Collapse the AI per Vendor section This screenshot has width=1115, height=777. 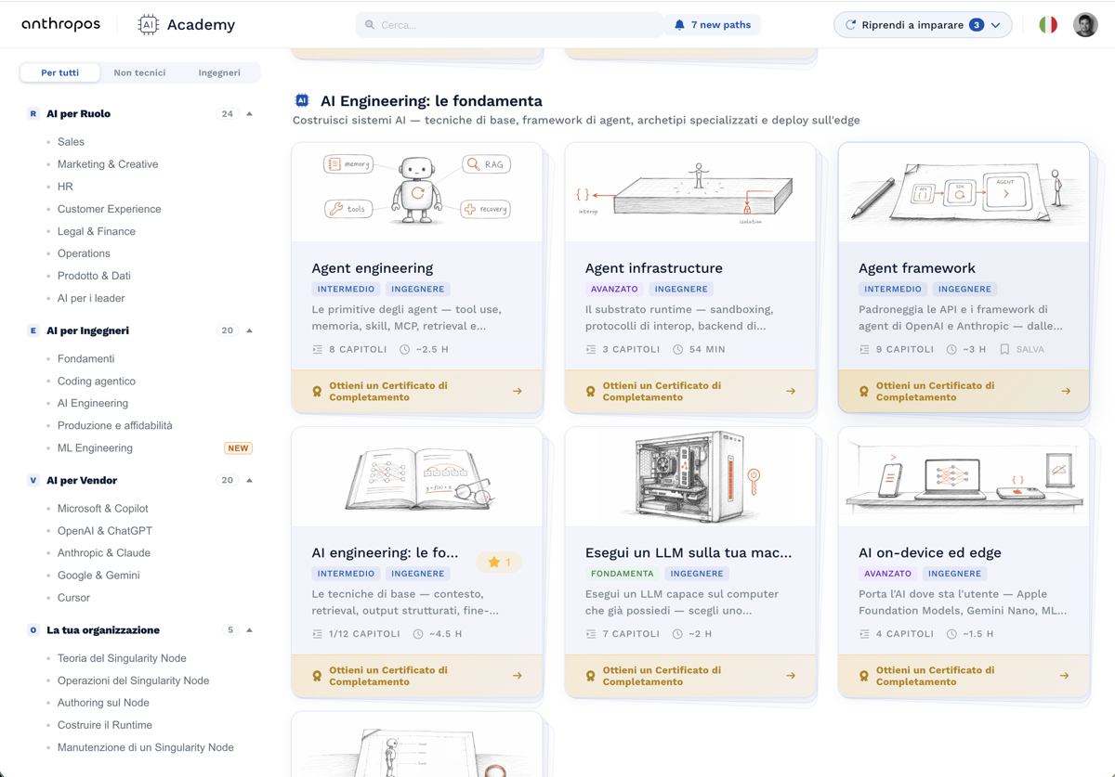click(x=249, y=481)
